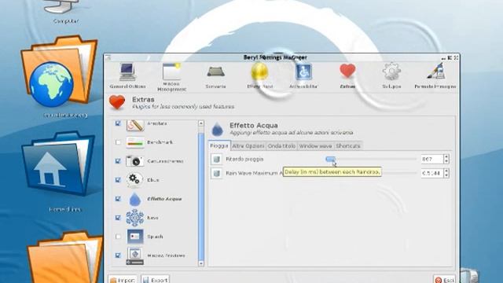Disable the Annotate plugin checkbox
This screenshot has height=283, width=503.
pos(118,123)
